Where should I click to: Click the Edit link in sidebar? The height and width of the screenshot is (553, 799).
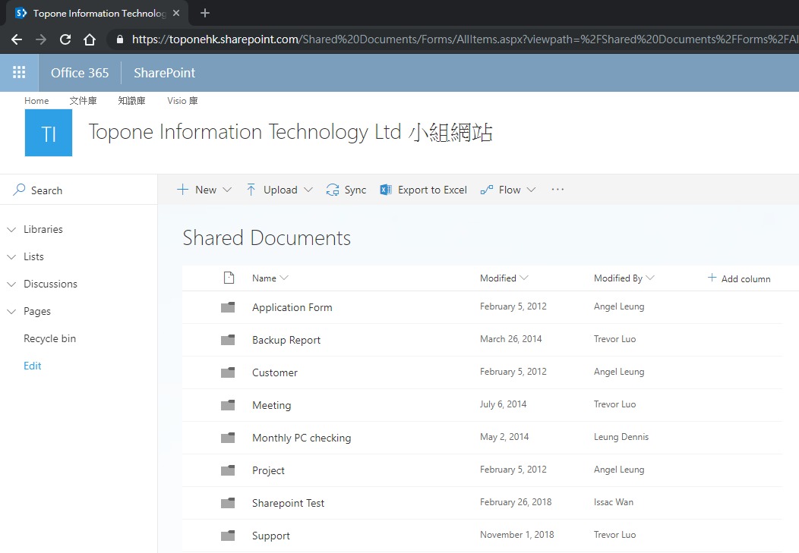pos(33,366)
